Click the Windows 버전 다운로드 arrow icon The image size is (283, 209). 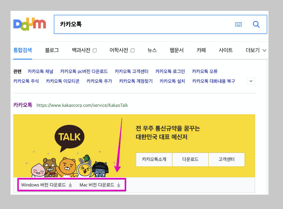(70, 185)
